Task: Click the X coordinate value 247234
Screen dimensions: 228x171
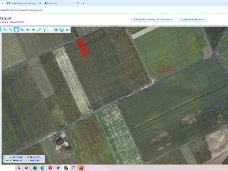Action: [17, 161]
